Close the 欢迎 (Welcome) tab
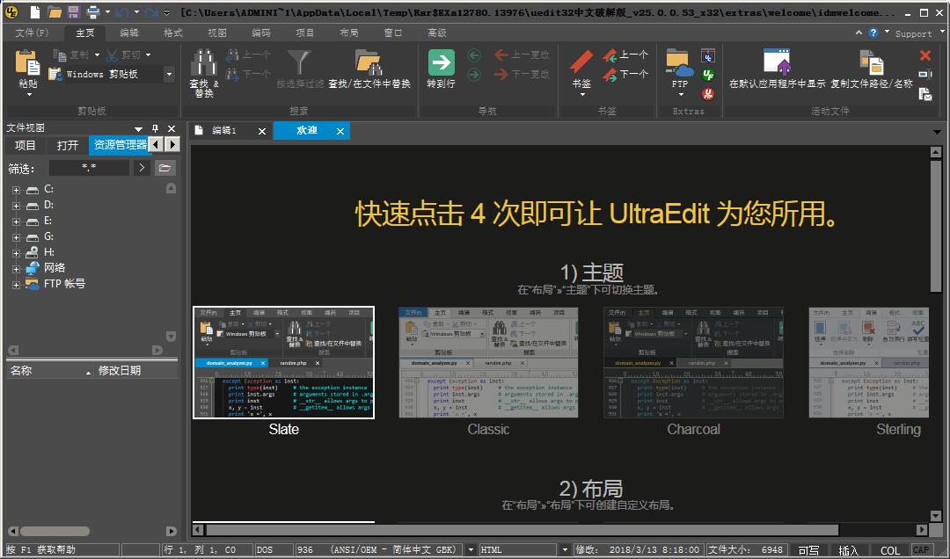Image resolution: width=950 pixels, height=559 pixels. 340,131
